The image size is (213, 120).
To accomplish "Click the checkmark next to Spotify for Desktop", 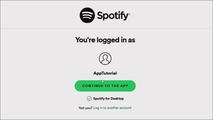I will click(x=89, y=98).
